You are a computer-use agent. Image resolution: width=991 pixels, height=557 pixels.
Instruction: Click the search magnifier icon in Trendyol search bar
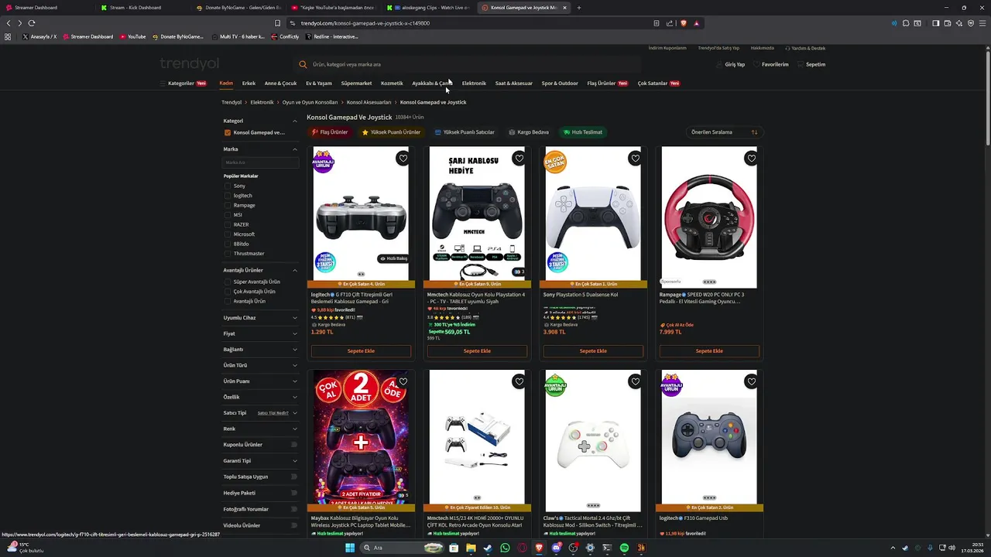pos(303,64)
